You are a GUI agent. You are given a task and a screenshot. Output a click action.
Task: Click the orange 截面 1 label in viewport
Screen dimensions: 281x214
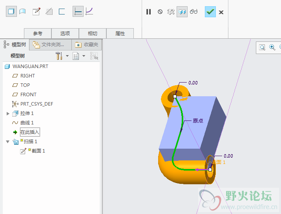[x=219, y=162]
